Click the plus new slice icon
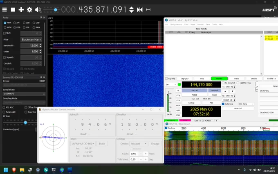The height and width of the screenshot is (174, 278). [x=21, y=9]
